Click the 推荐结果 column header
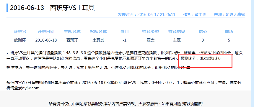This screenshot has height=107, width=254. 177,32
